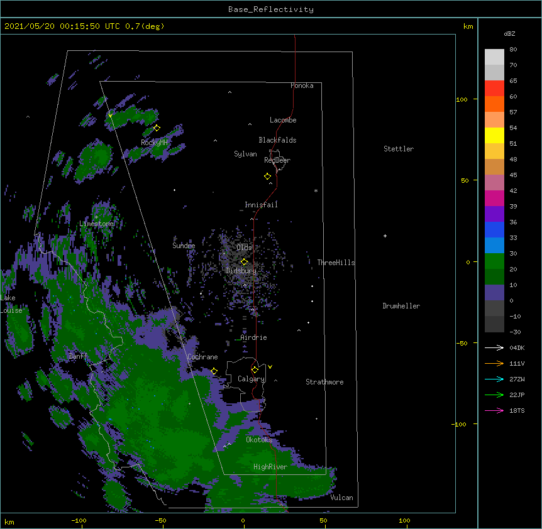
Task: Click the 04DK legend label
Action: point(517,347)
